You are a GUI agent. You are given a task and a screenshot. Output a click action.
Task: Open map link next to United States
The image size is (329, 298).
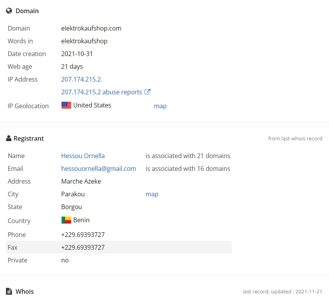[160, 106]
